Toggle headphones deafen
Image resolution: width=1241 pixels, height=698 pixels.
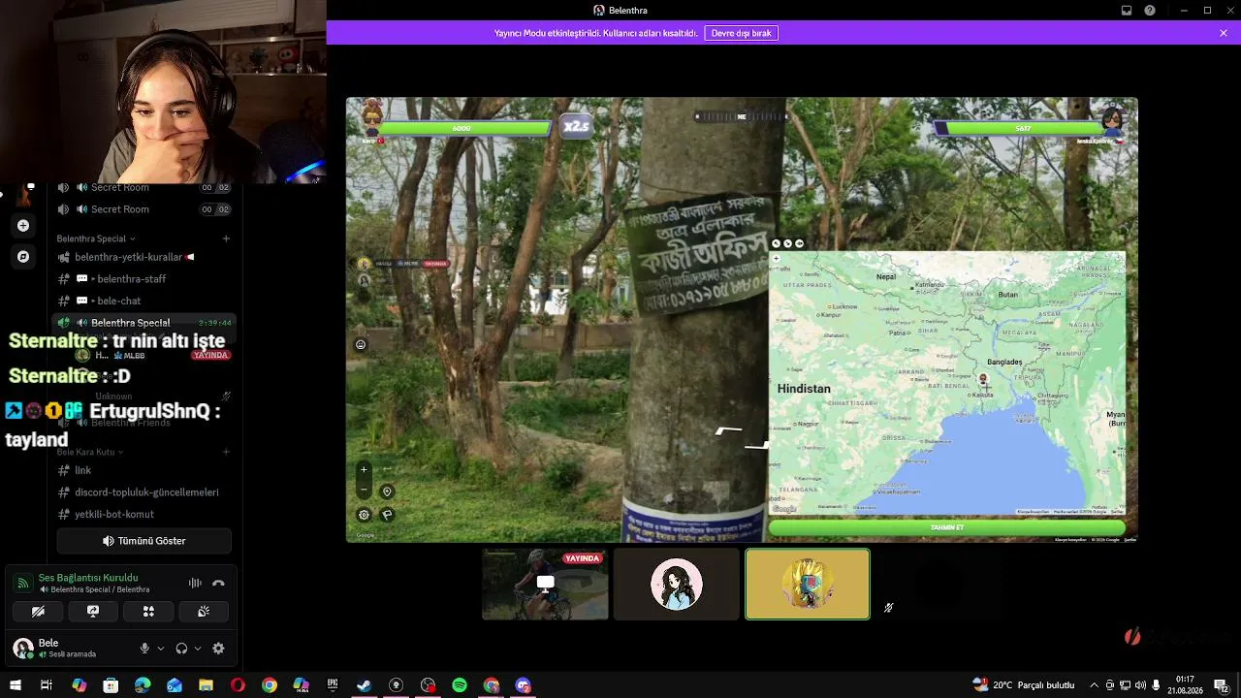coord(181,649)
